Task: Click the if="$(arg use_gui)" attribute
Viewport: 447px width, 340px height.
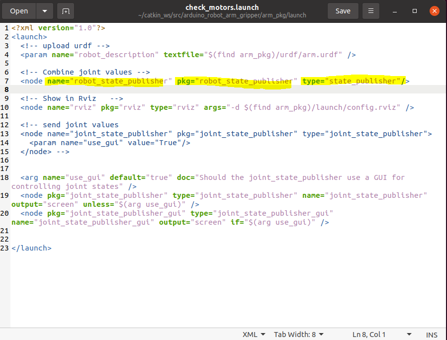Action: pyautogui.click(x=273, y=222)
